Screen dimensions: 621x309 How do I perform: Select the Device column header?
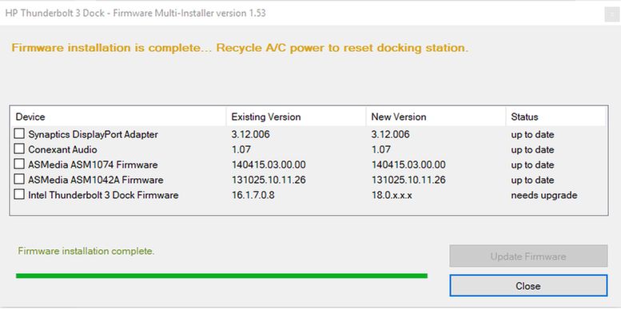(x=118, y=117)
